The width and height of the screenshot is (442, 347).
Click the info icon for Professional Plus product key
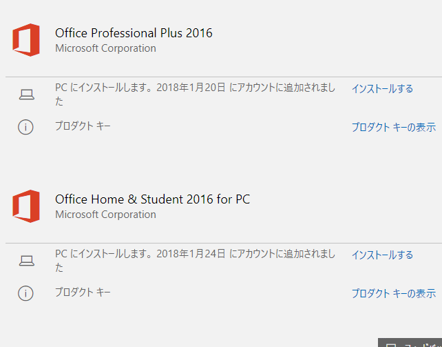[25, 127]
